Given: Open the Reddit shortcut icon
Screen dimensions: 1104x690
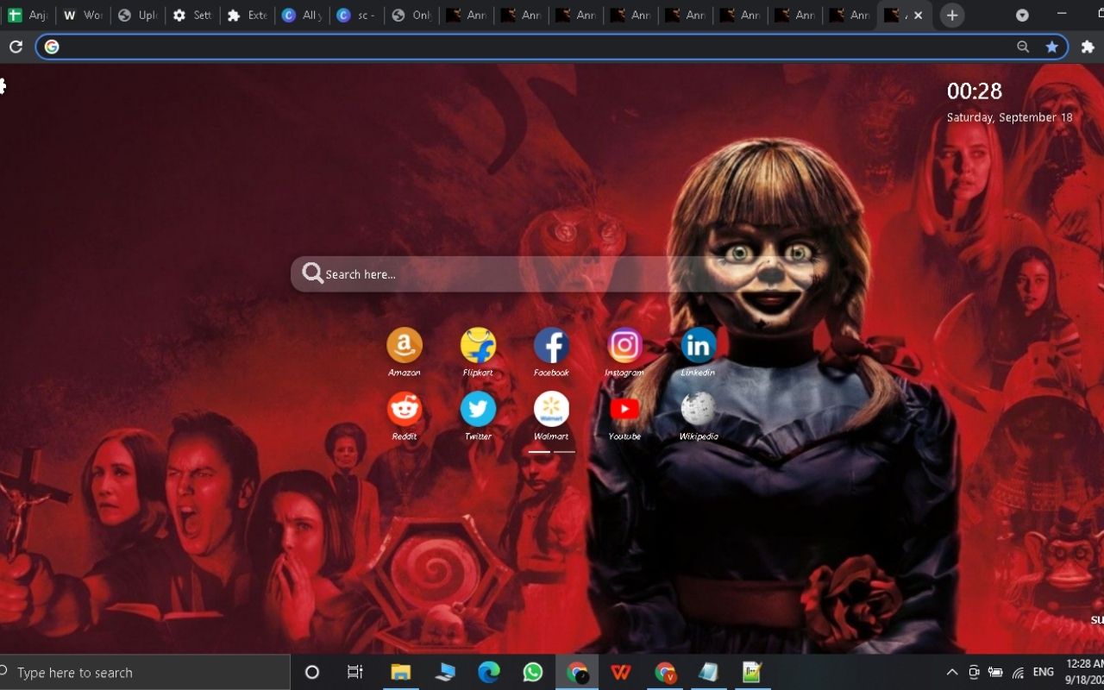Looking at the screenshot, I should (405, 409).
